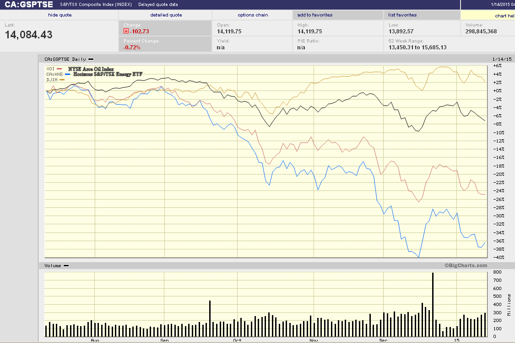This screenshot has height=343, width=515.
Task: Click the Millions axis unit label
Action: [x=509, y=305]
